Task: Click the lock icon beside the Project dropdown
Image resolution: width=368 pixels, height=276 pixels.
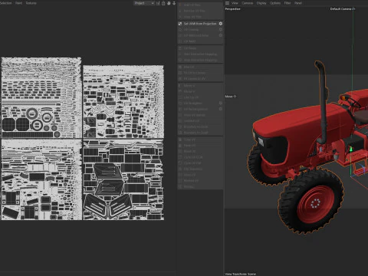Action: tap(163, 3)
